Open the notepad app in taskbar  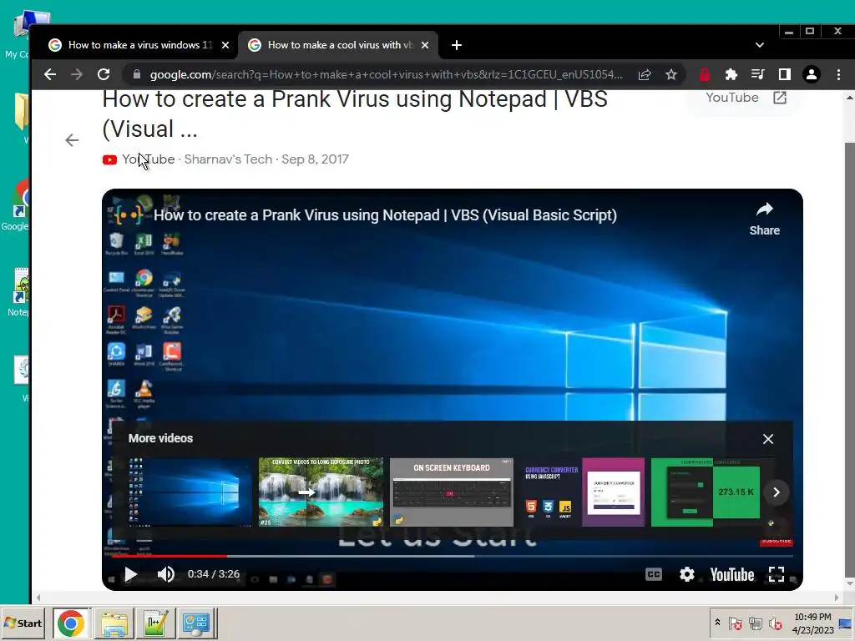[155, 623]
